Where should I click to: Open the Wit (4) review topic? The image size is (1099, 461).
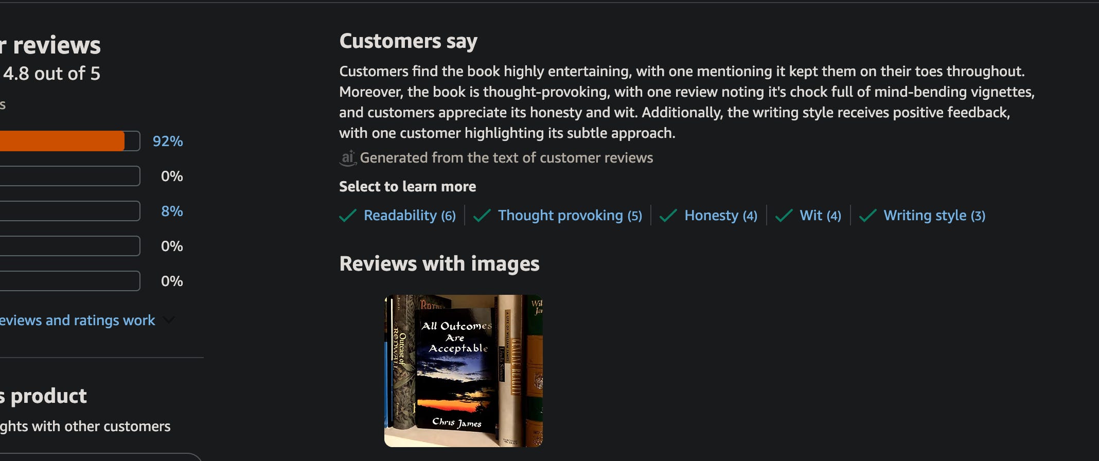click(x=820, y=216)
